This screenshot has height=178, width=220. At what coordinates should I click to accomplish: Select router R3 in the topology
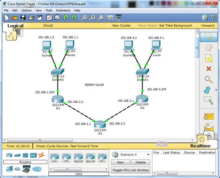58,99
